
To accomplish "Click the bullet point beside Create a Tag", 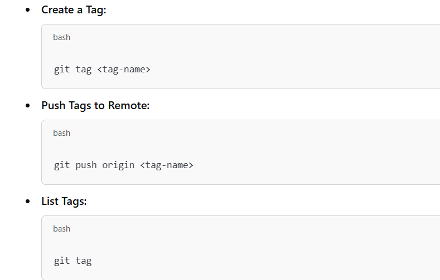I will click(x=28, y=10).
